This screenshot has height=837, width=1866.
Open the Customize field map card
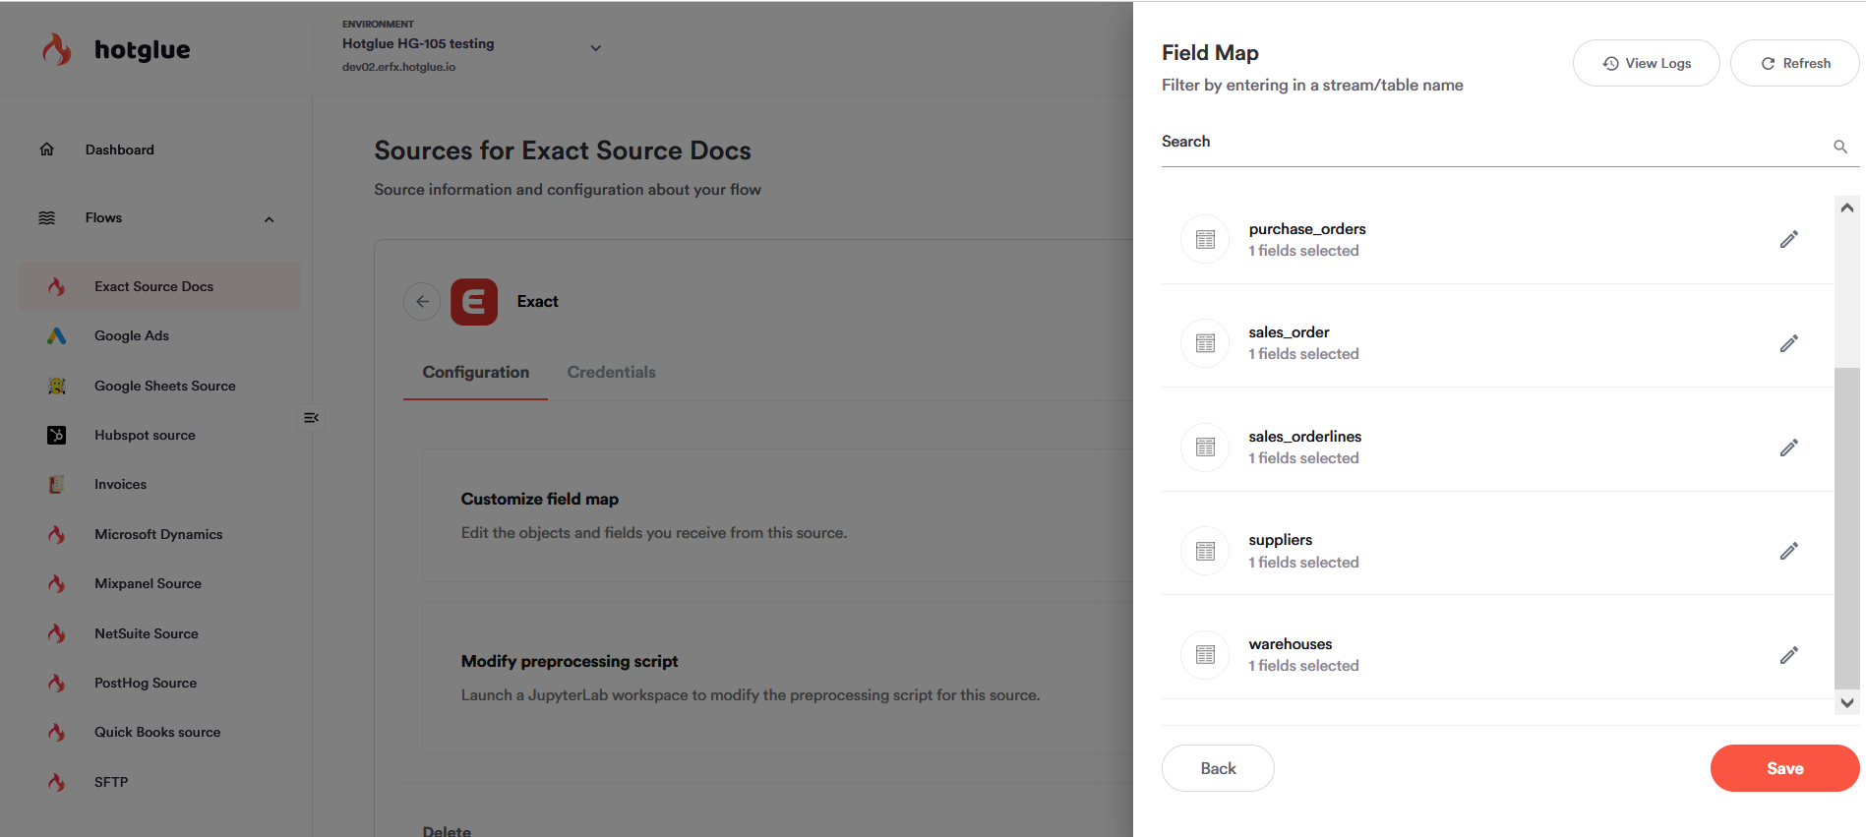point(777,516)
